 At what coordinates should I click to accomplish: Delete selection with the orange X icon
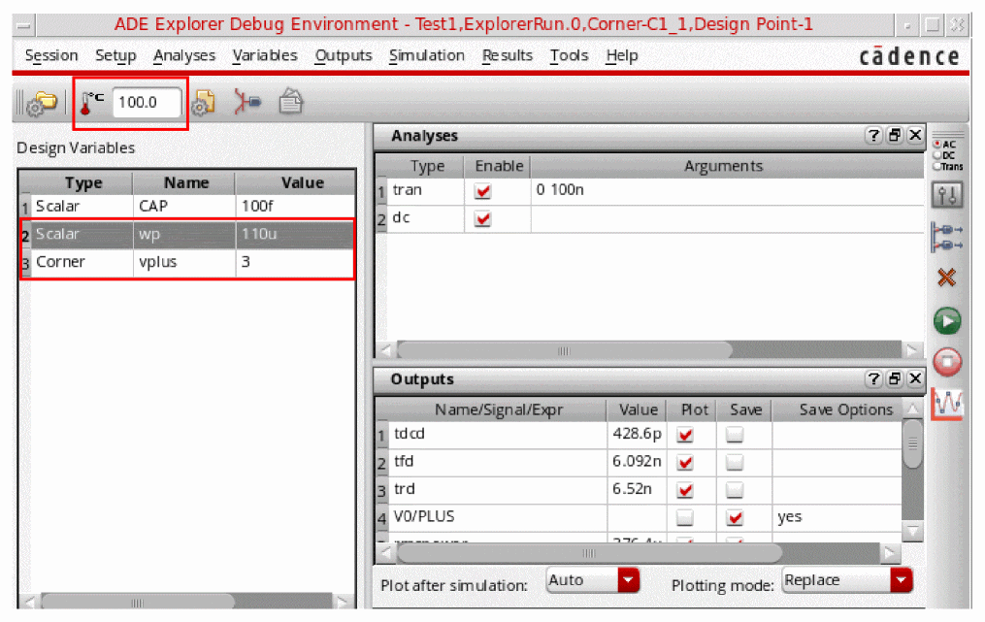pyautogui.click(x=946, y=278)
